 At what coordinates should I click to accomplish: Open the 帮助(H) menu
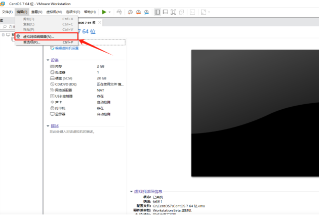90,12
